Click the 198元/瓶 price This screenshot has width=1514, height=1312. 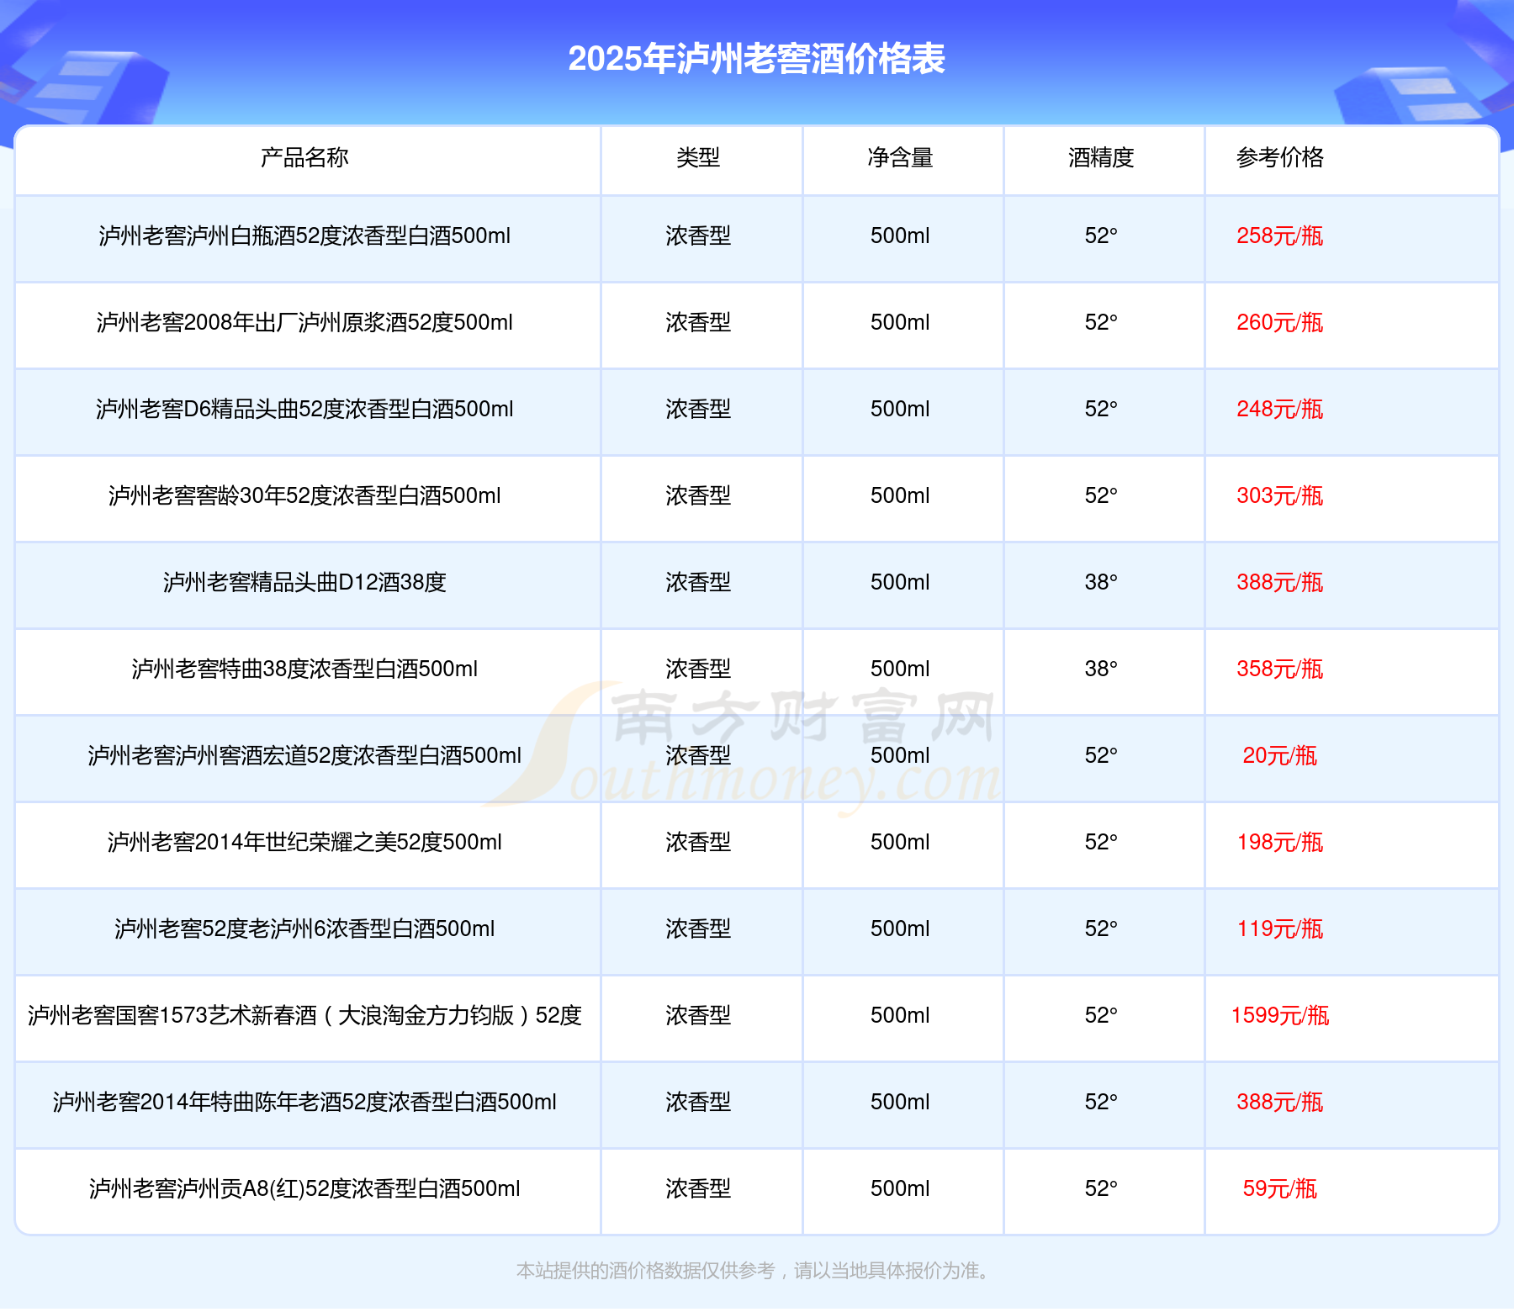(1279, 843)
